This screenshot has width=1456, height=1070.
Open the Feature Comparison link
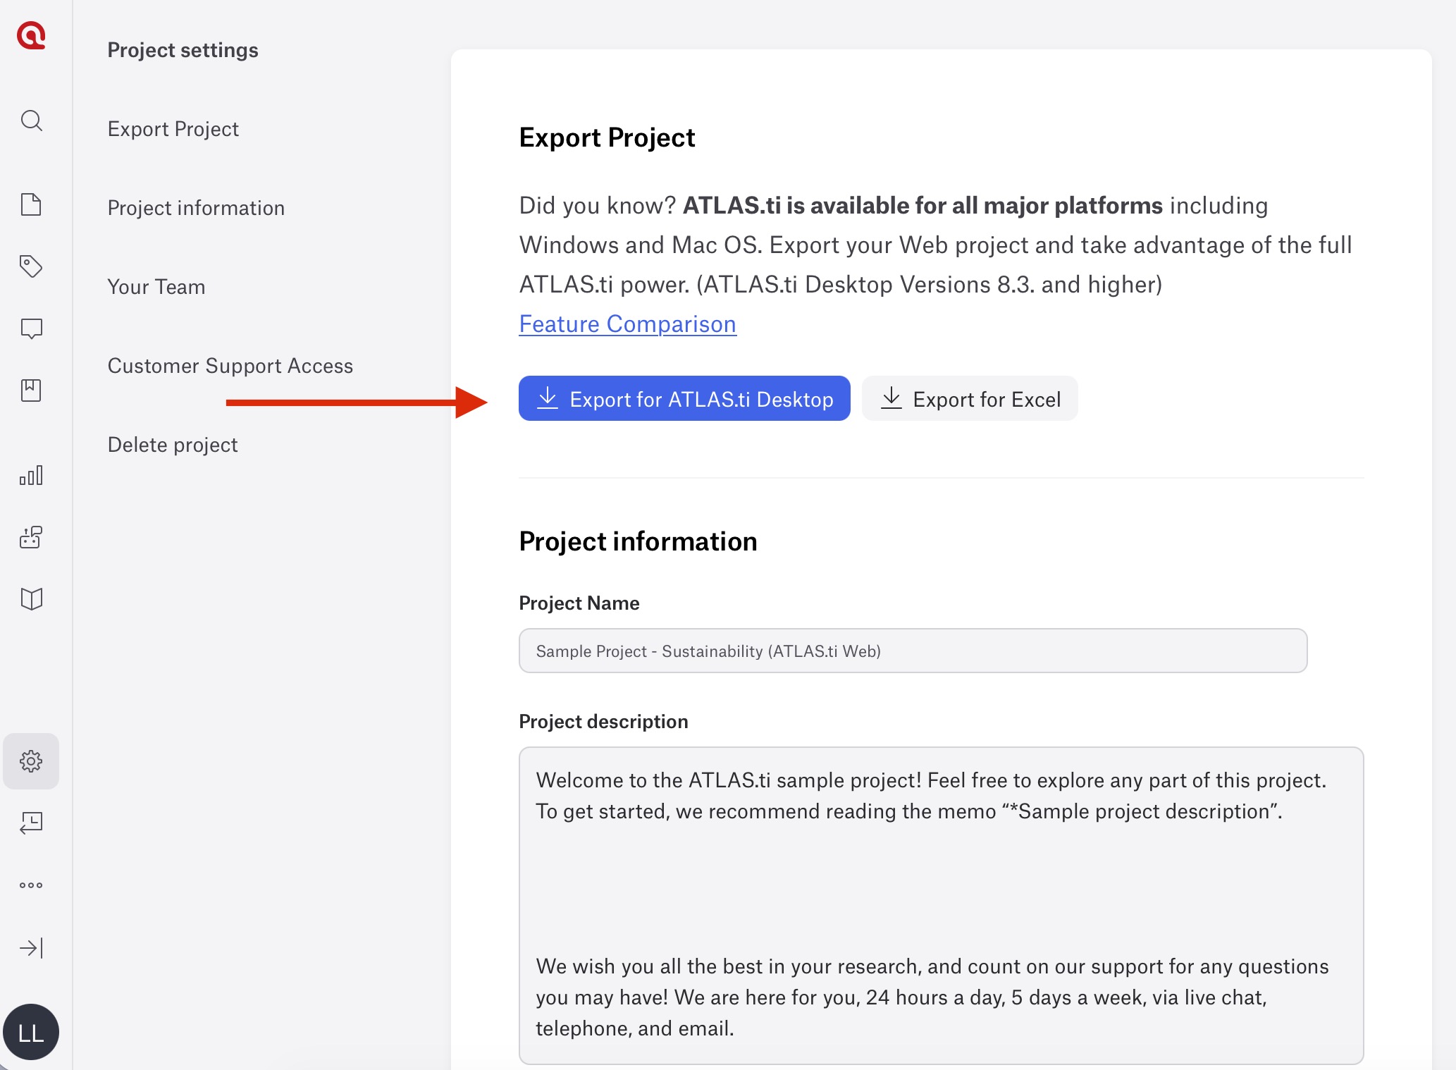click(x=627, y=324)
